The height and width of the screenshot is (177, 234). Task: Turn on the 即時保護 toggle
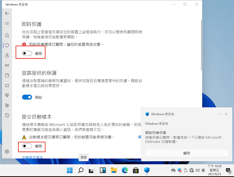pos(27,53)
